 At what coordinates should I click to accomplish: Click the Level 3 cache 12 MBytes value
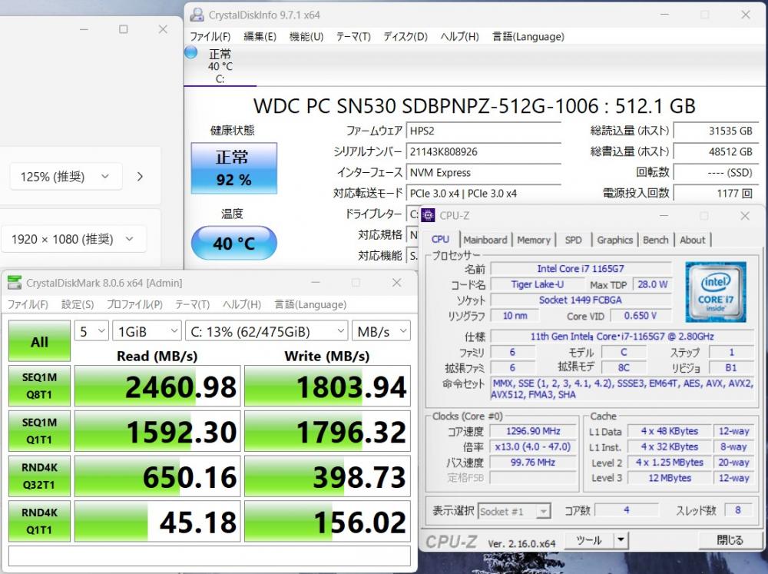tap(670, 478)
